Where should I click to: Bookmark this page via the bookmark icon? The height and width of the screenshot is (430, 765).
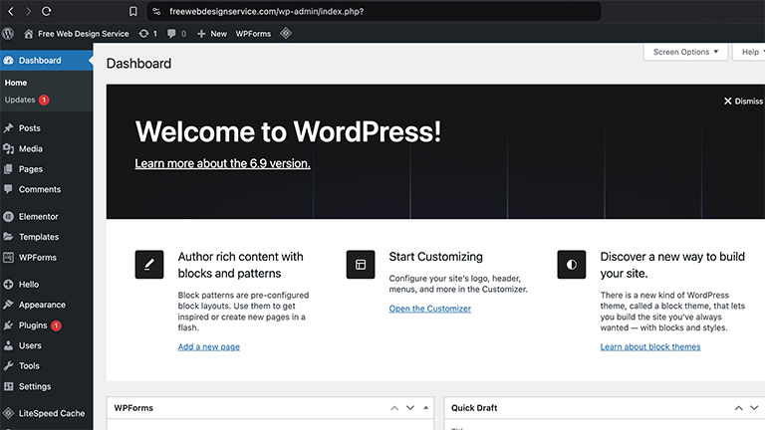pyautogui.click(x=132, y=11)
